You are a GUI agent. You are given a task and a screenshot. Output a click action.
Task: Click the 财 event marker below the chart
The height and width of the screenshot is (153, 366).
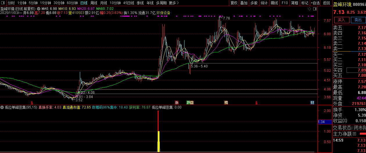[x=312, y=103]
